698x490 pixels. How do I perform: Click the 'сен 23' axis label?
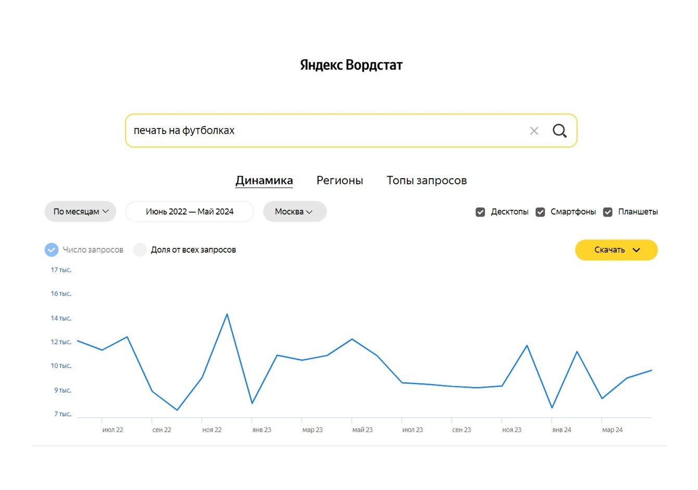(x=462, y=430)
